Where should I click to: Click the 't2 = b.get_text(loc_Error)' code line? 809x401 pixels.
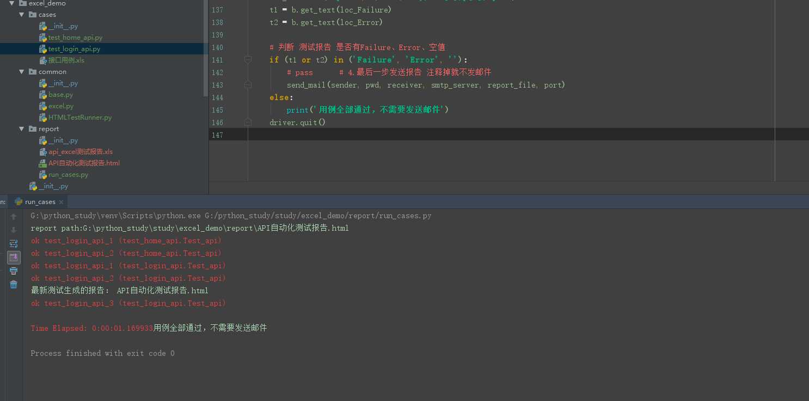326,22
